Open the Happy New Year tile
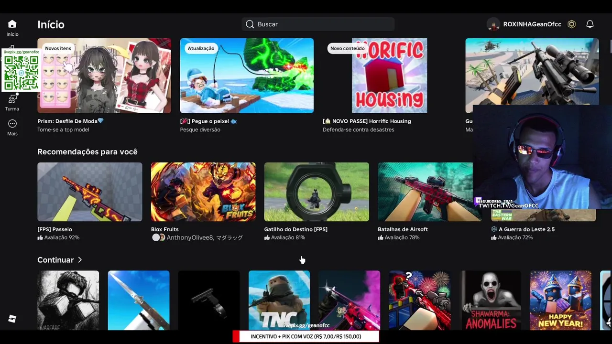612x344 pixels. 560,301
